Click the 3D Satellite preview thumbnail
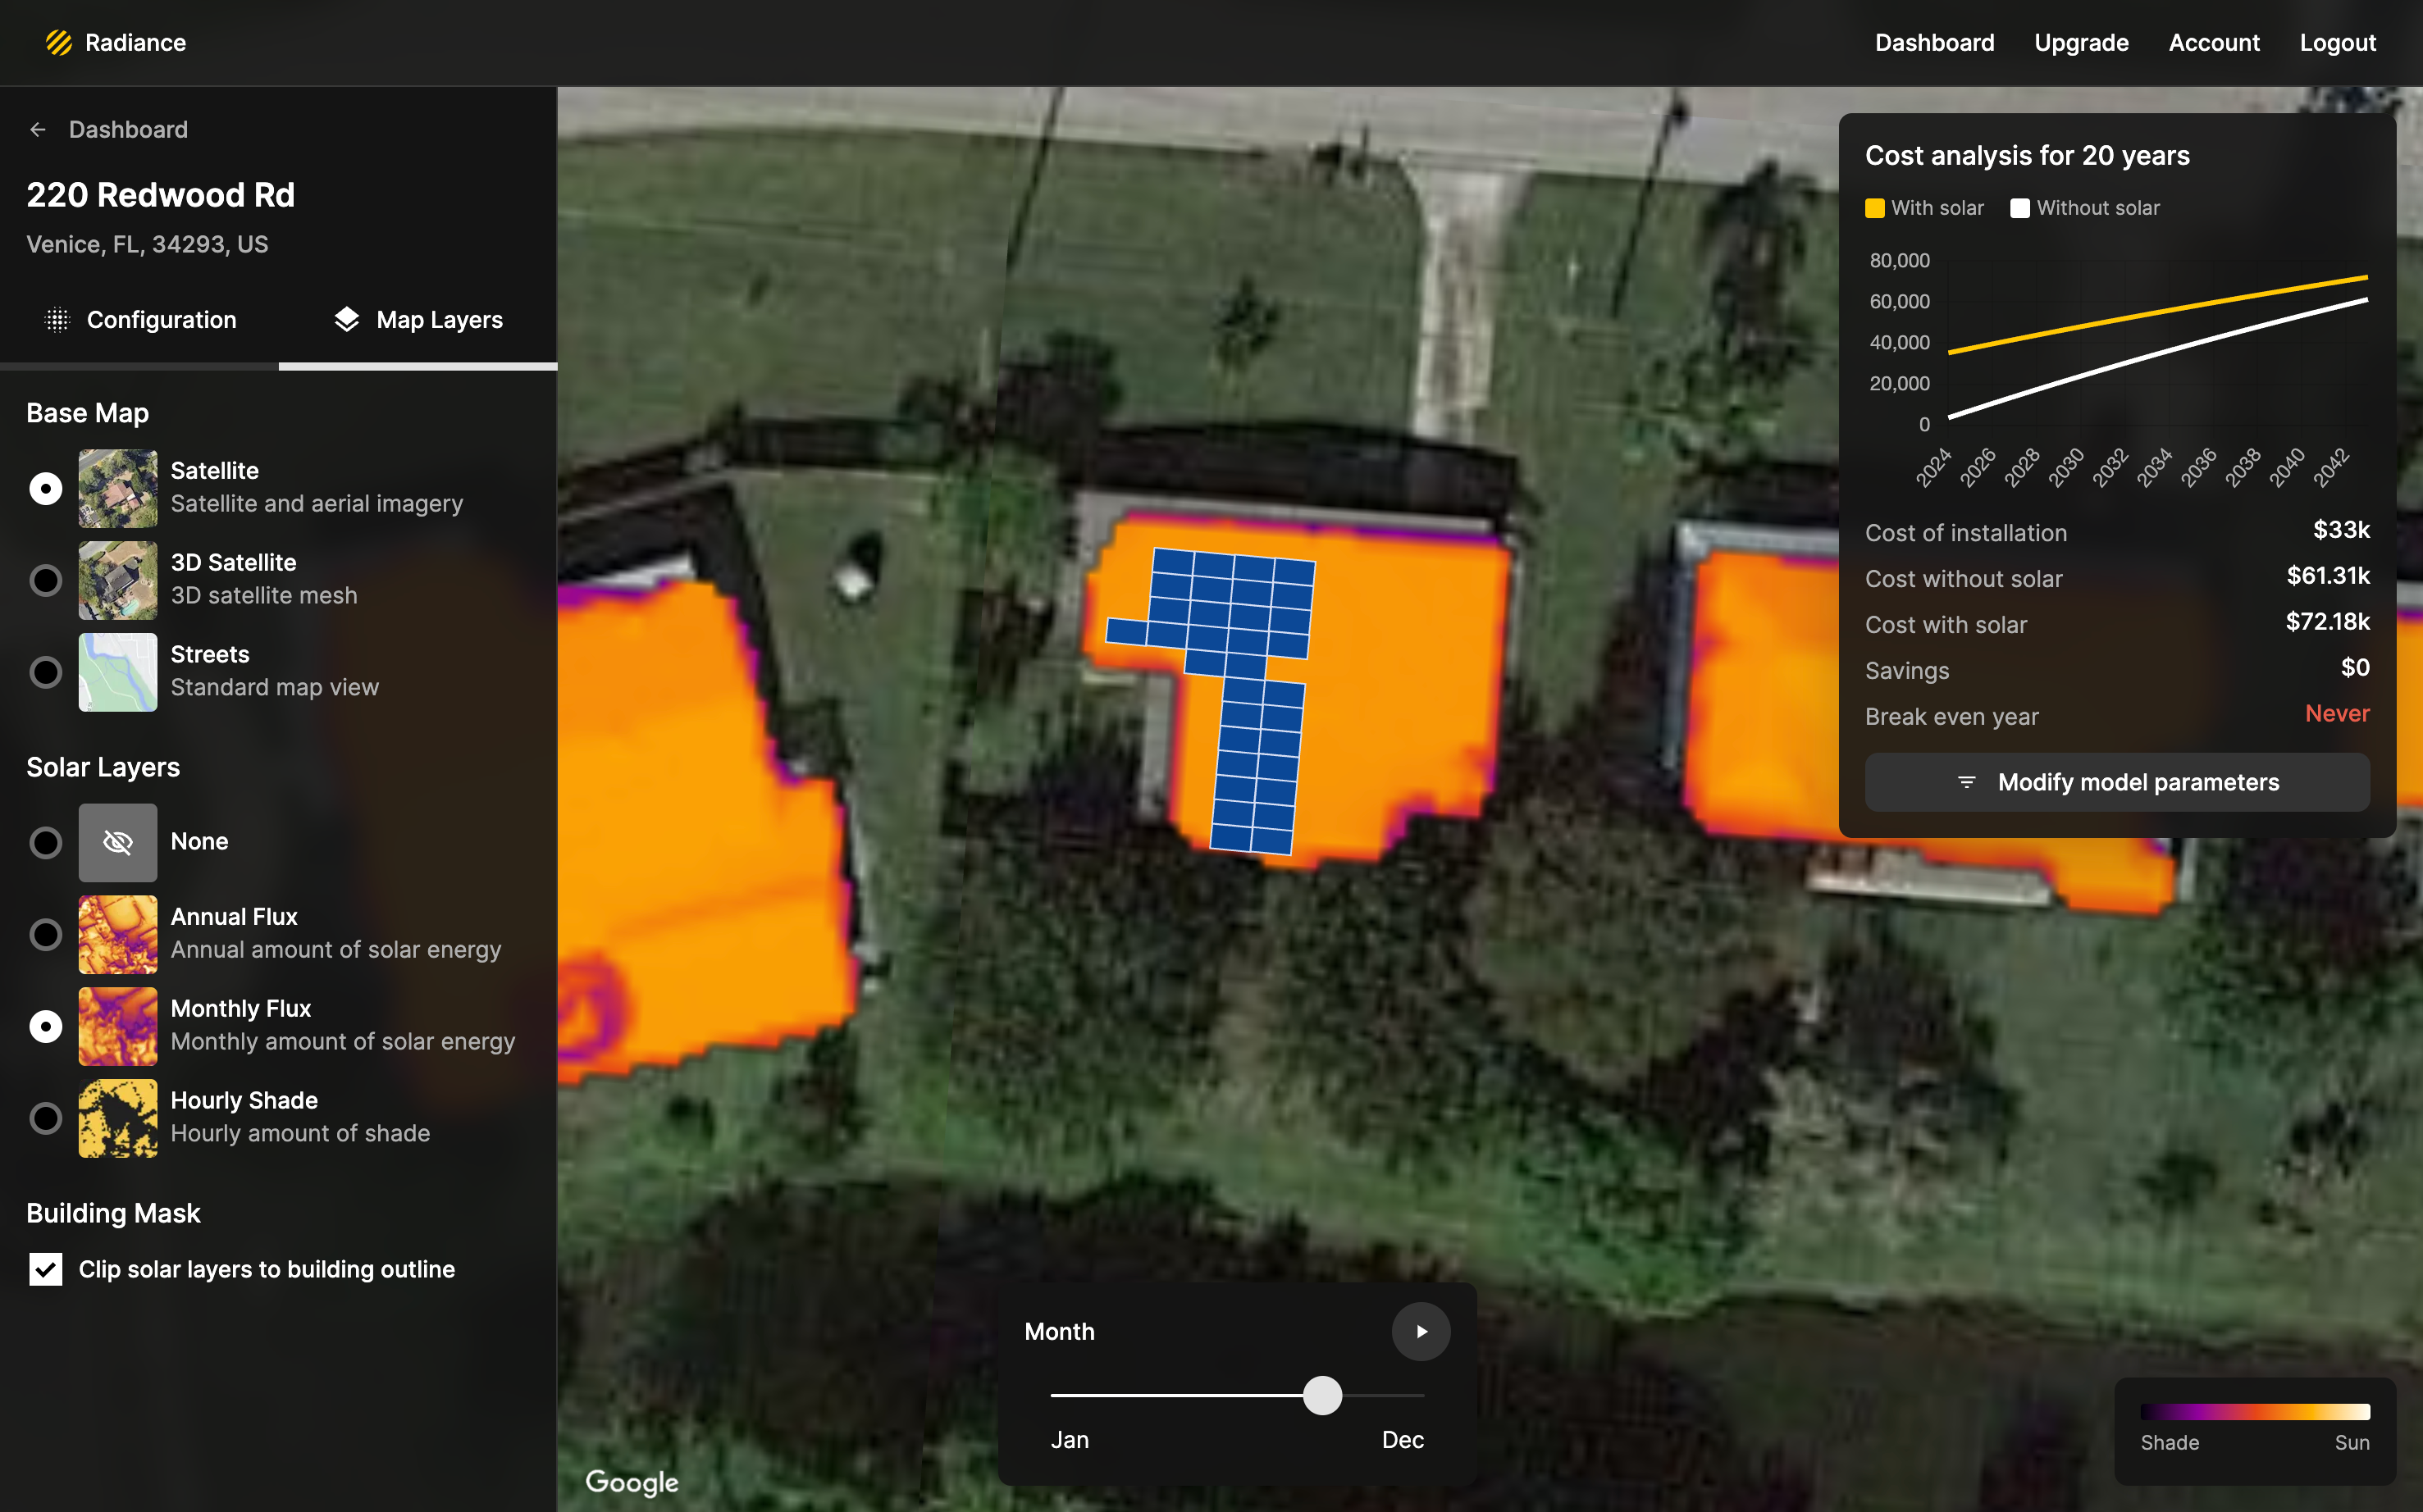This screenshot has height=1512, width=2423. pos(118,580)
